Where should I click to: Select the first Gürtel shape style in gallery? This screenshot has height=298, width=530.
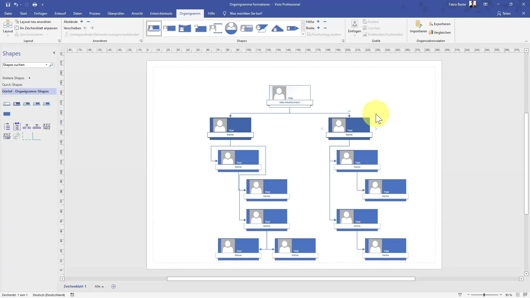coord(154,28)
